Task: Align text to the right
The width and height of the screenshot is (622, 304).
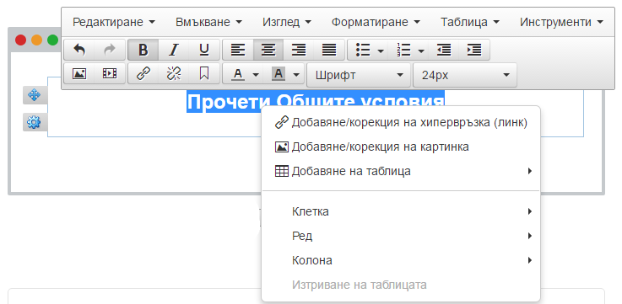Action: pyautogui.click(x=299, y=50)
